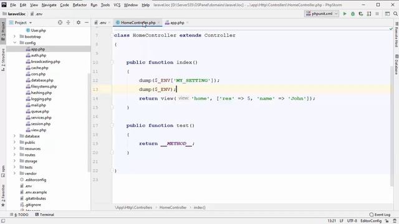Collapse all in Project panel
Screen dimensions: 399x224
pyautogui.click(x=68, y=22)
